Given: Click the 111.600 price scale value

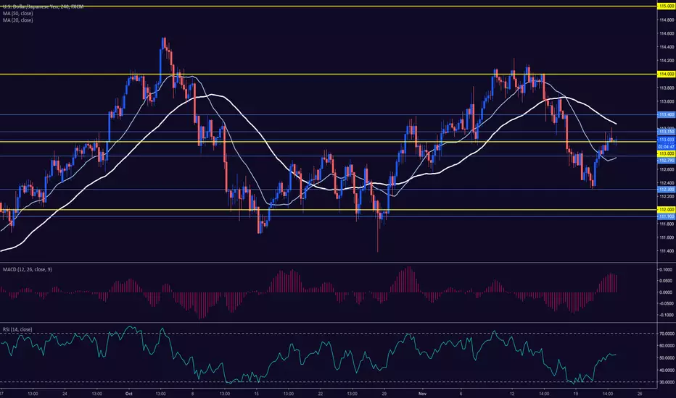Looking at the screenshot, I should 666,237.
